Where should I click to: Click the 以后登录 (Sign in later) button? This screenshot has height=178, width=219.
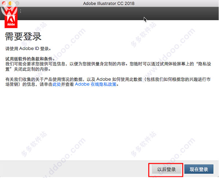[x=166, y=169]
